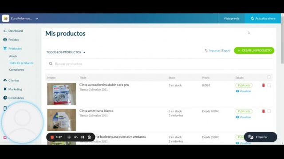Select checkbox for Cinta autoadhesiva doble cara pro
284x159 pixels.
pos(269,85)
